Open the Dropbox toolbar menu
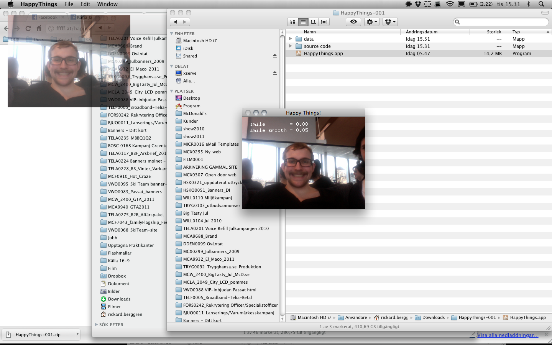This screenshot has width=552, height=345. pyautogui.click(x=390, y=22)
